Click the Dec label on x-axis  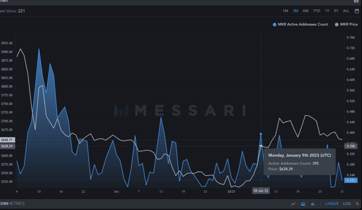pos(116,192)
